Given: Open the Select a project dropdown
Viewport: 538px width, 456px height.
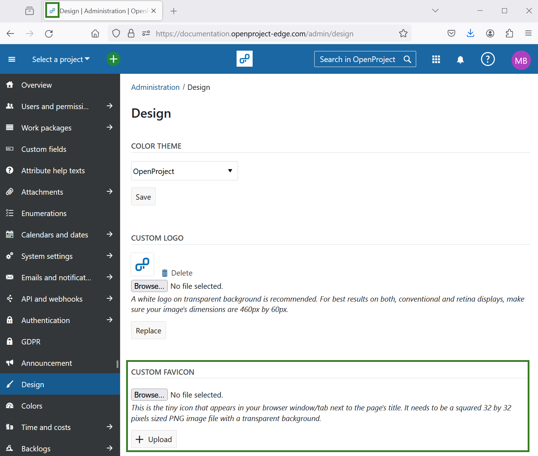Looking at the screenshot, I should pos(61,60).
